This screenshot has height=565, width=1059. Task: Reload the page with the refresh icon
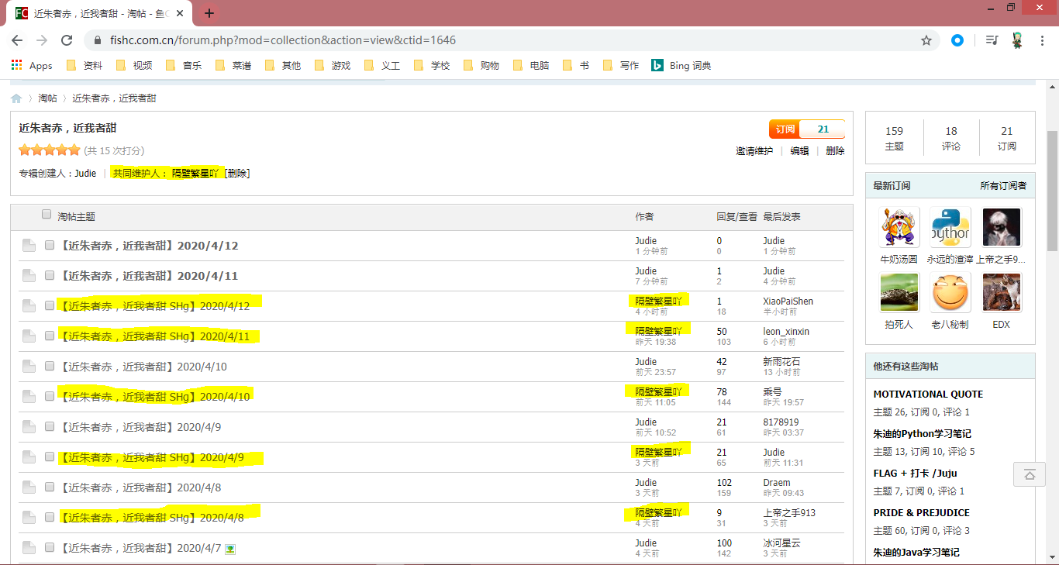coord(67,40)
